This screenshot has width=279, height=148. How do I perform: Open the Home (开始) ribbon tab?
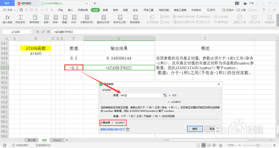click(x=61, y=10)
